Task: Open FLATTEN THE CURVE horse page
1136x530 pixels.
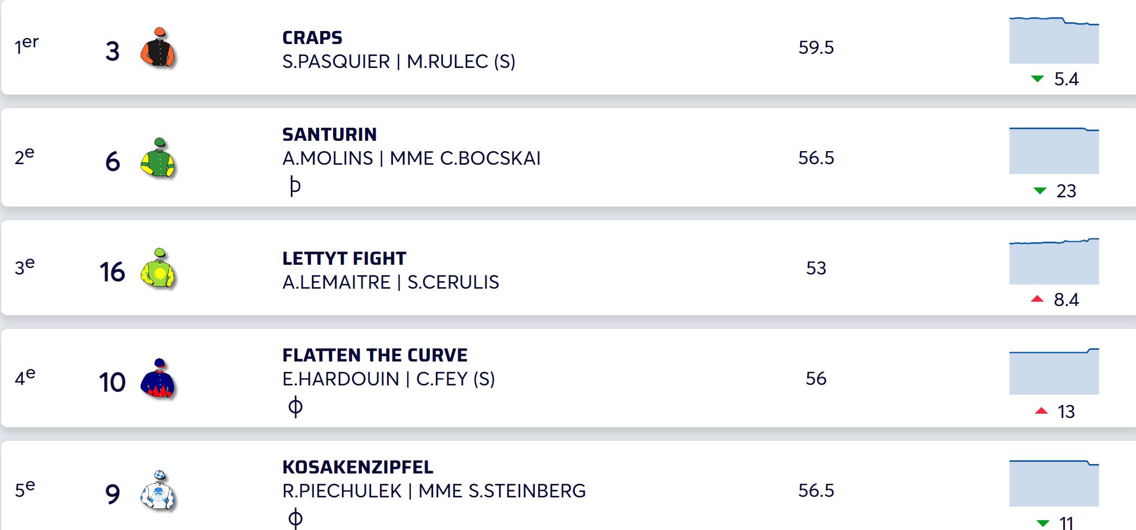Action: coord(374,355)
